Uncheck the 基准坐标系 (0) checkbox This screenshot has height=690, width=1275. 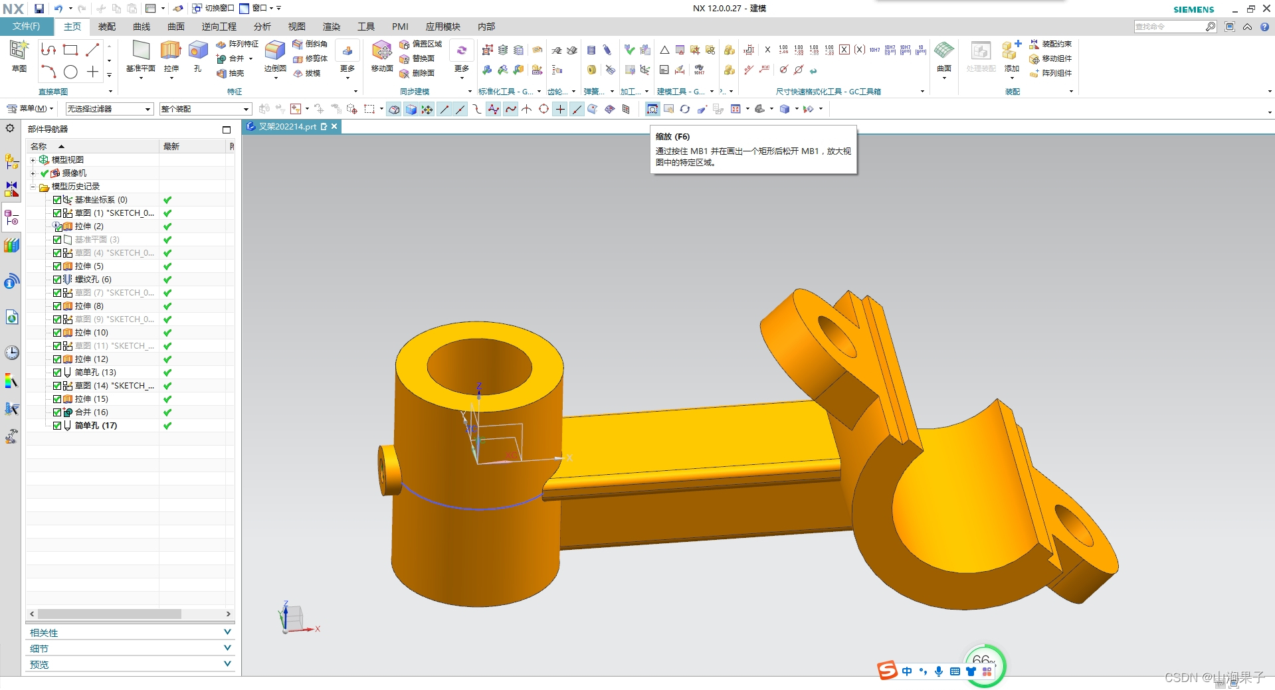[57, 200]
